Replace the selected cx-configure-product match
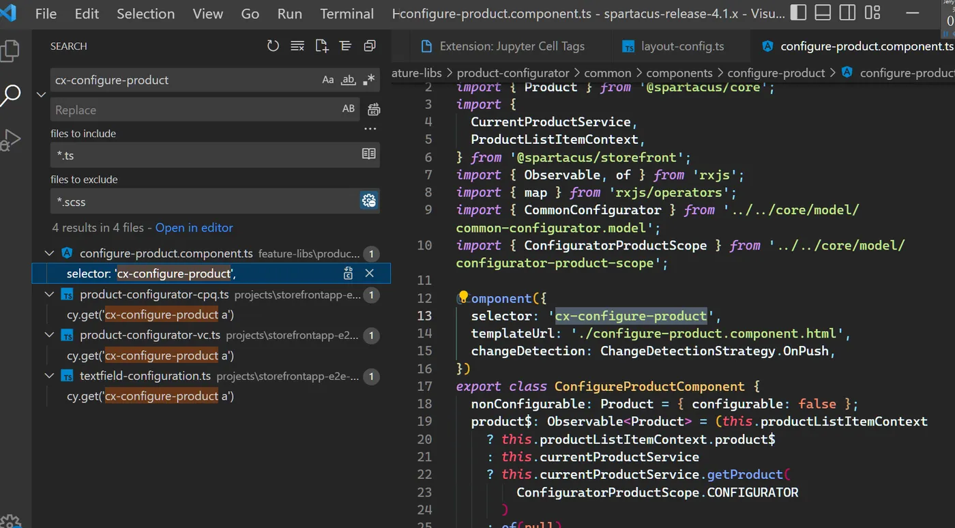Screen dimensions: 955x528 click(x=349, y=274)
